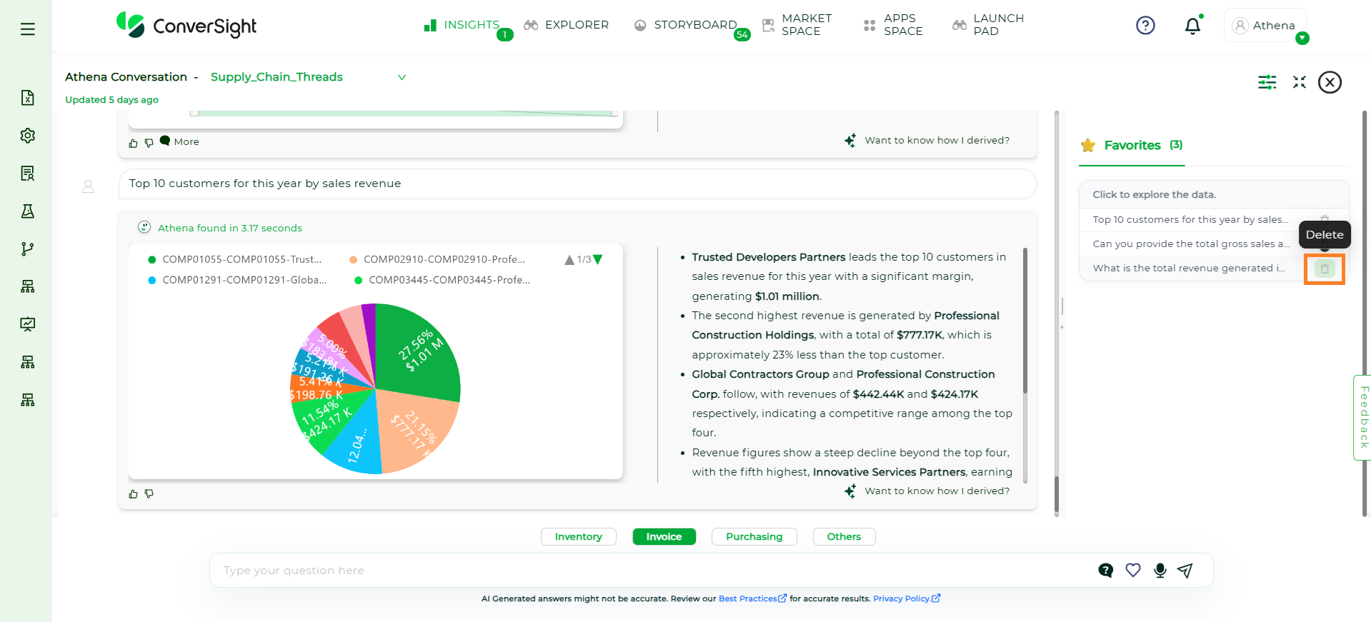Click the ConverSight logo
Viewport: 1371px width, 622px height.
coord(186,26)
